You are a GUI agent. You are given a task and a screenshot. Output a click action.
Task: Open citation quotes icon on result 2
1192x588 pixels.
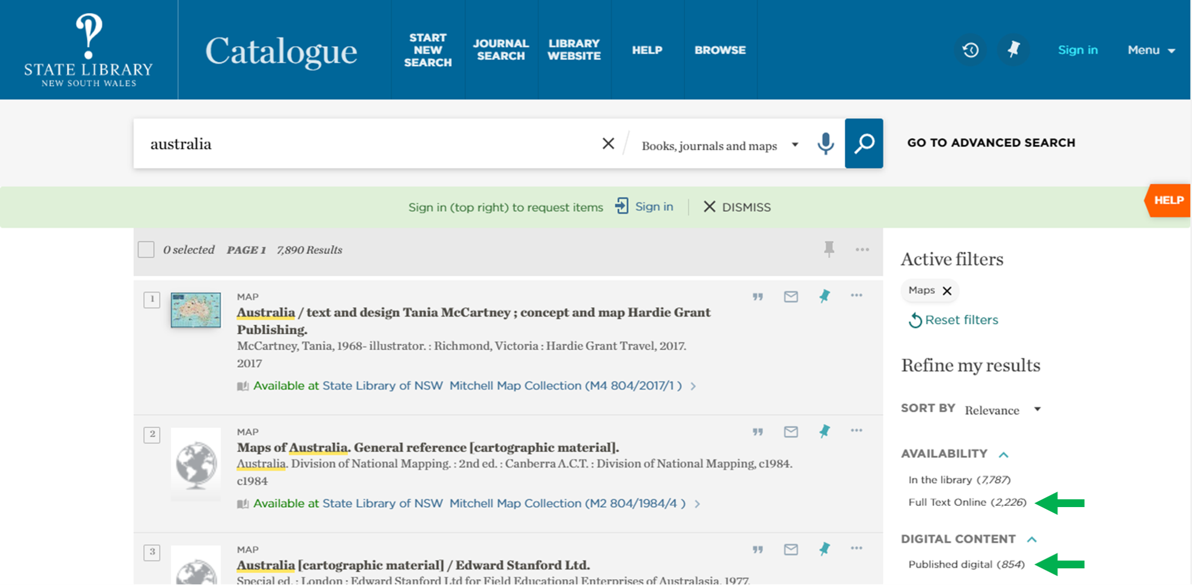757,432
